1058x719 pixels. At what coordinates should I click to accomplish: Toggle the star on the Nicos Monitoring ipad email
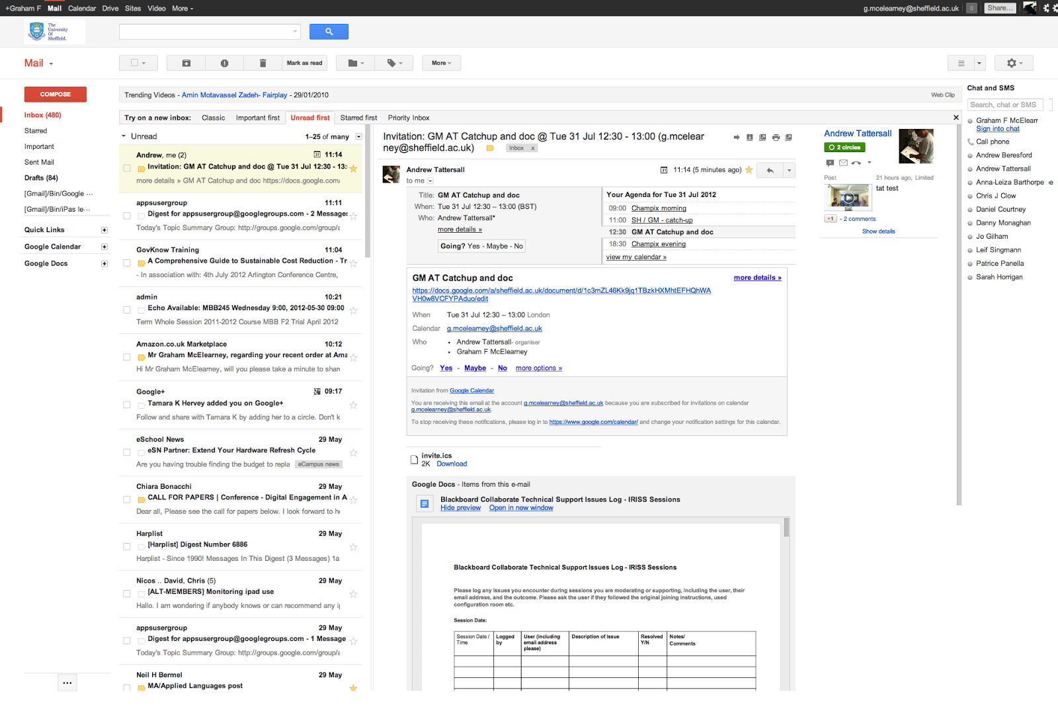pos(353,594)
